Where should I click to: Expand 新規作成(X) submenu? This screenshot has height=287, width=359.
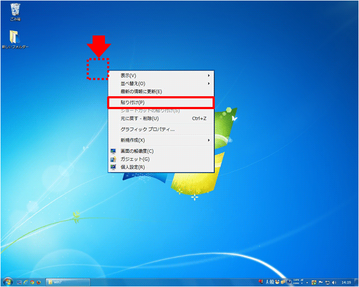pyautogui.click(x=161, y=140)
